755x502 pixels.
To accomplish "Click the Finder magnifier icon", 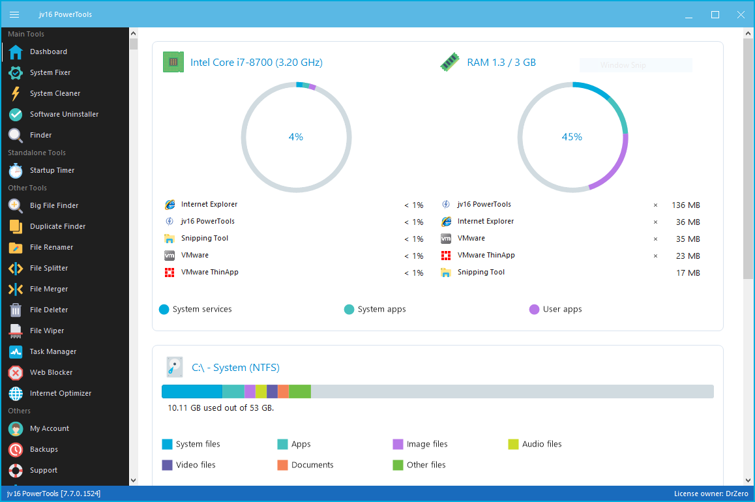I will tap(16, 135).
